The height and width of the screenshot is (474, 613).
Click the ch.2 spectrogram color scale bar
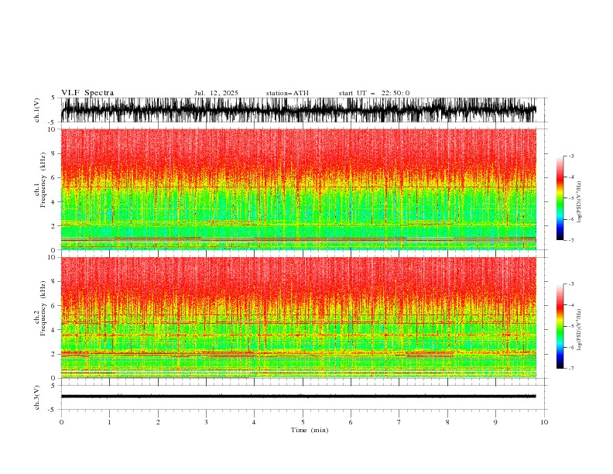(x=560, y=326)
